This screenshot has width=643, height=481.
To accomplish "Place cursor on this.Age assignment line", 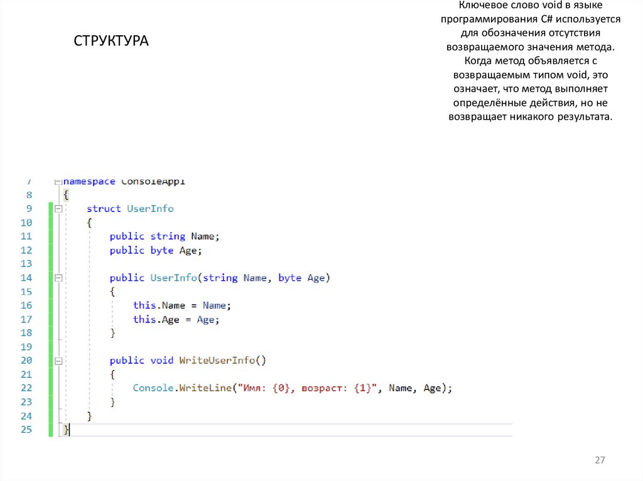I will [176, 319].
